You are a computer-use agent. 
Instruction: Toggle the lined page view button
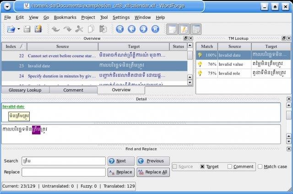pos(195,29)
